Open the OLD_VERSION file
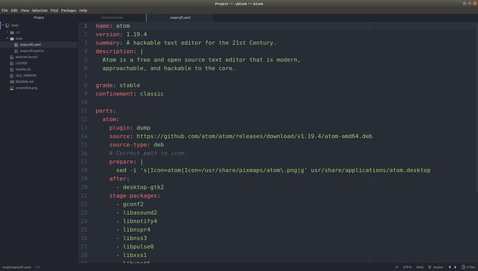Screen dimensions: 478x271 click(x=26, y=76)
